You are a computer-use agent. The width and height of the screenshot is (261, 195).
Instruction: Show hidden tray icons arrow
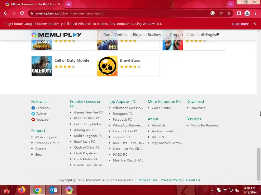(212, 190)
